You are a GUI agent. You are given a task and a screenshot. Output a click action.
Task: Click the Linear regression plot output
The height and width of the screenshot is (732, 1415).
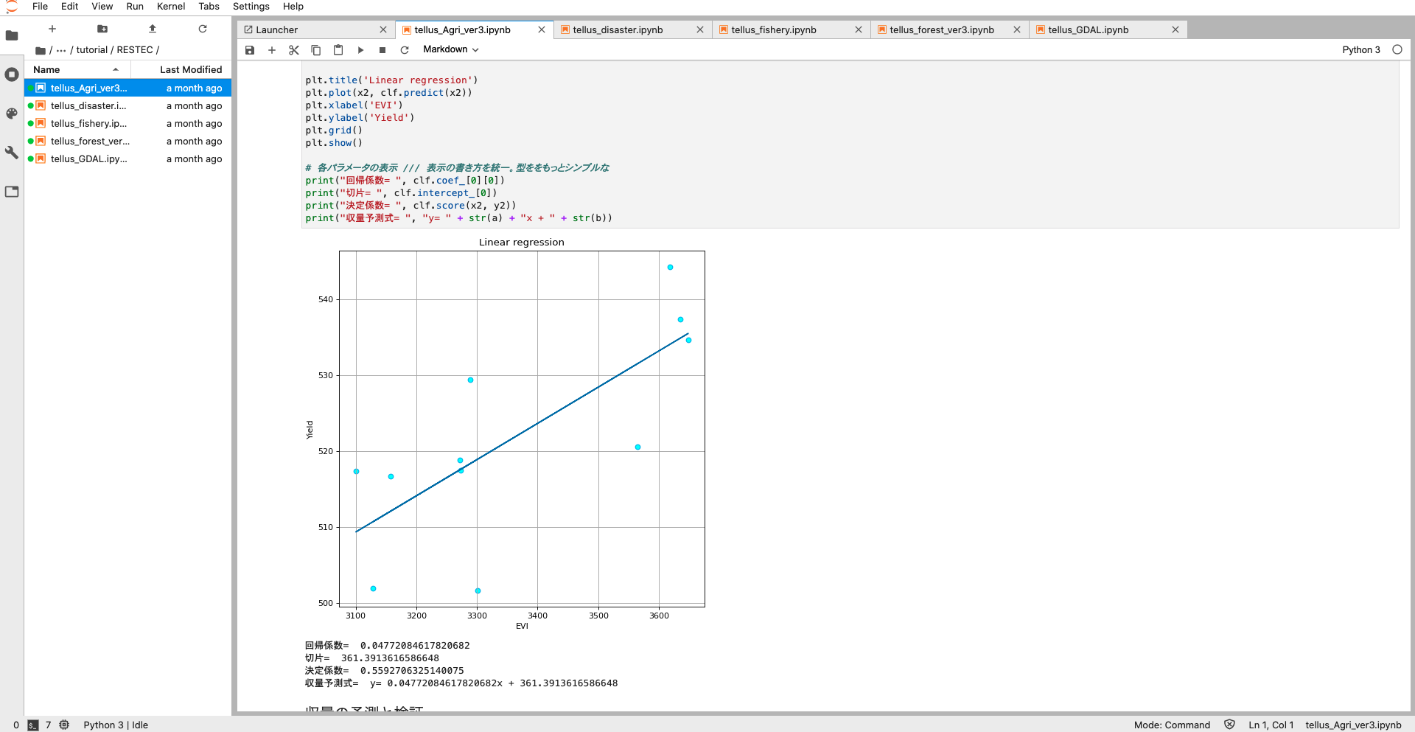[506, 433]
